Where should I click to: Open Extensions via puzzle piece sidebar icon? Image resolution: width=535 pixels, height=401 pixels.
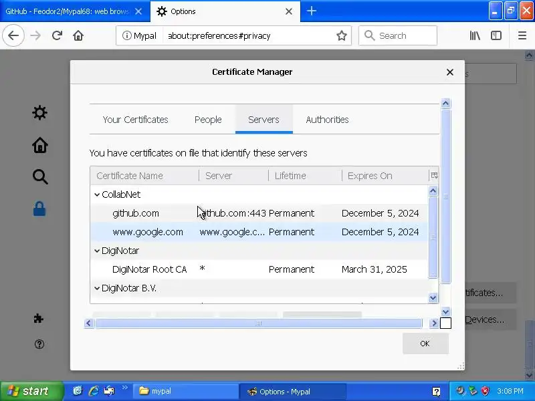point(39,319)
